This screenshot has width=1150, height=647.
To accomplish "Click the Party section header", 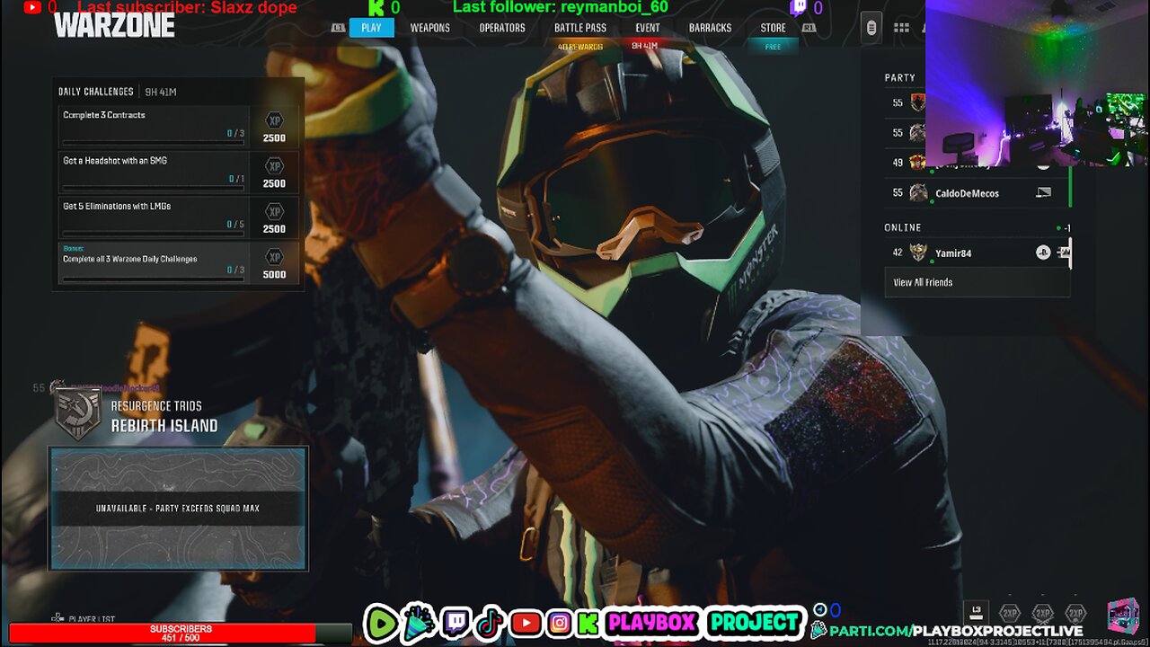I will [x=899, y=77].
